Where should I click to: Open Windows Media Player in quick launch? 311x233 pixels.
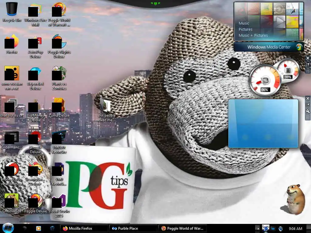point(39,228)
